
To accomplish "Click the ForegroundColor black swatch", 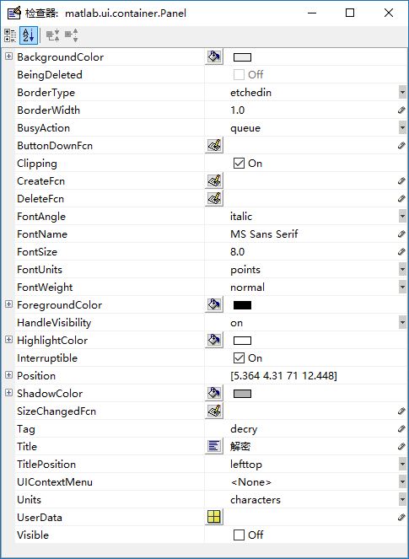I will tap(242, 305).
